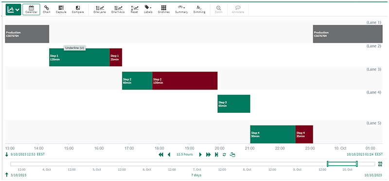Select the red Step 4 35min capsule
This screenshot has height=181, width=389.
(x=304, y=134)
